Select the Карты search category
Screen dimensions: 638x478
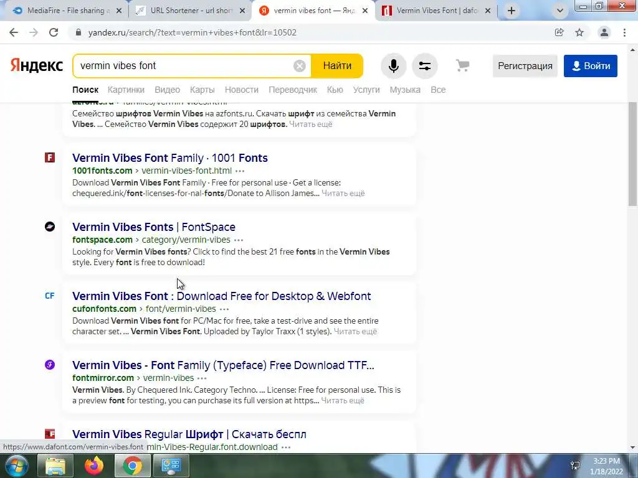202,90
